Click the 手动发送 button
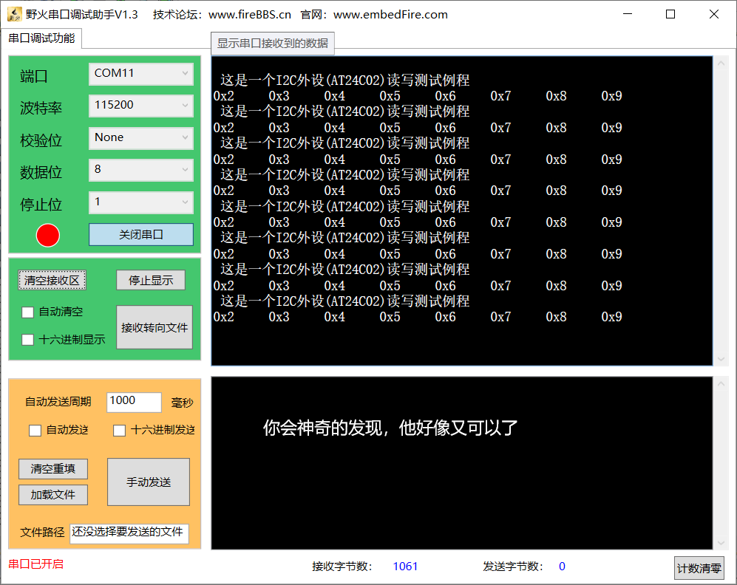 click(x=149, y=482)
